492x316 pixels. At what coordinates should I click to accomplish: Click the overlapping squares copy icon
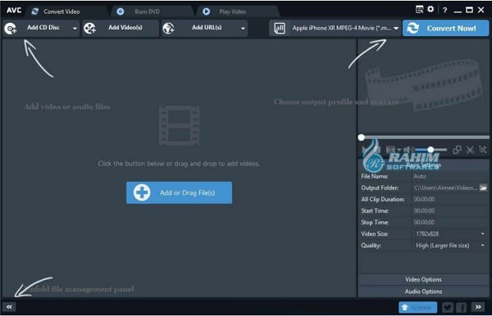pos(457,150)
